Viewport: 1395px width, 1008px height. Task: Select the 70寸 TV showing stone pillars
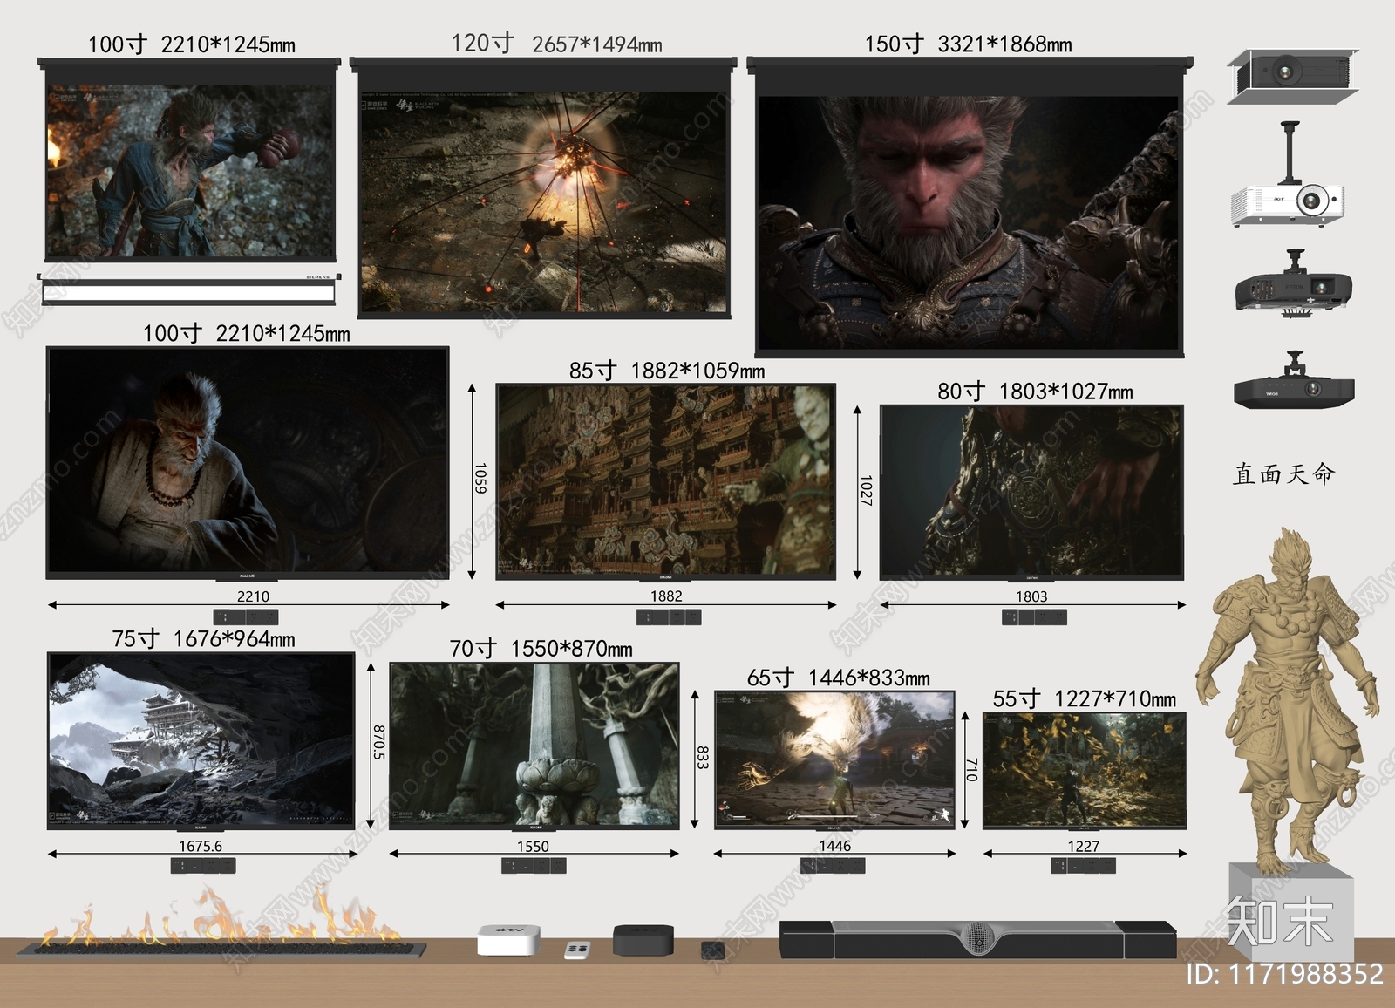click(x=534, y=746)
